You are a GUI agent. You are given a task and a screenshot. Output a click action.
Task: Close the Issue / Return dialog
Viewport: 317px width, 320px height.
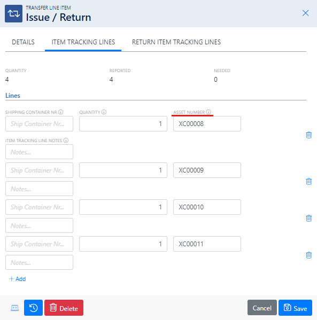(305, 13)
